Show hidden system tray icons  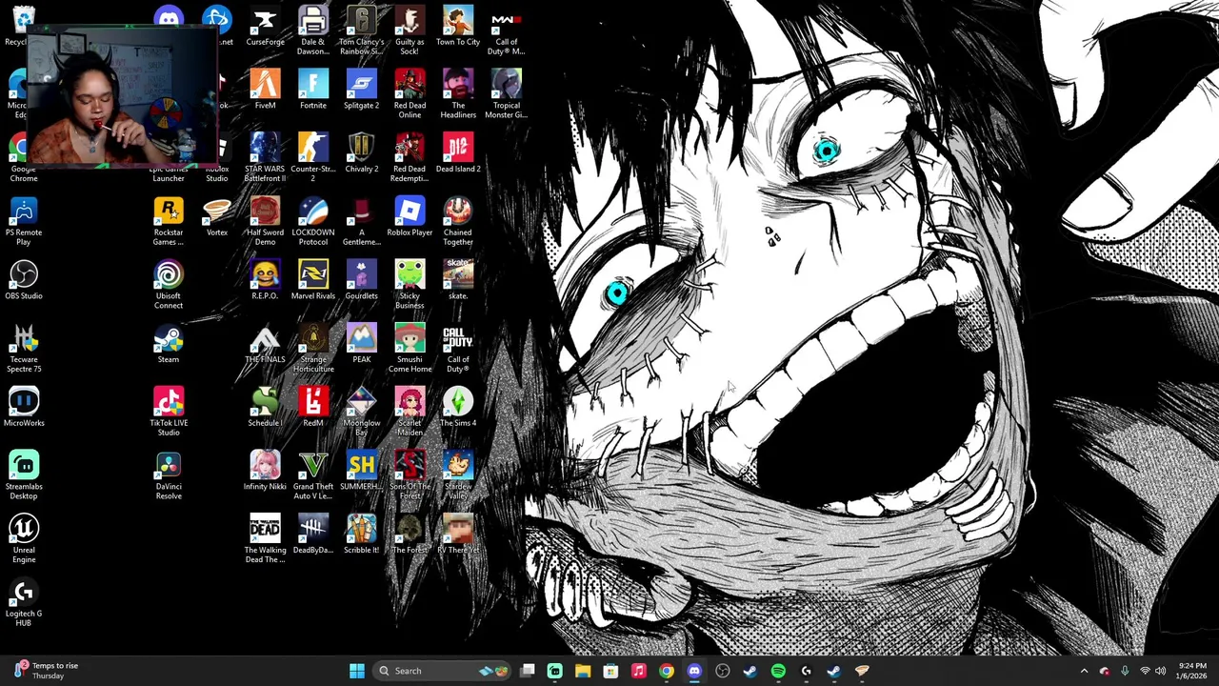[1084, 671]
